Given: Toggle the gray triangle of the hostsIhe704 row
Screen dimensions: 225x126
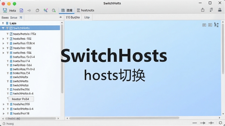Looking at the screenshot, I should pyautogui.click(x=8, y=89).
